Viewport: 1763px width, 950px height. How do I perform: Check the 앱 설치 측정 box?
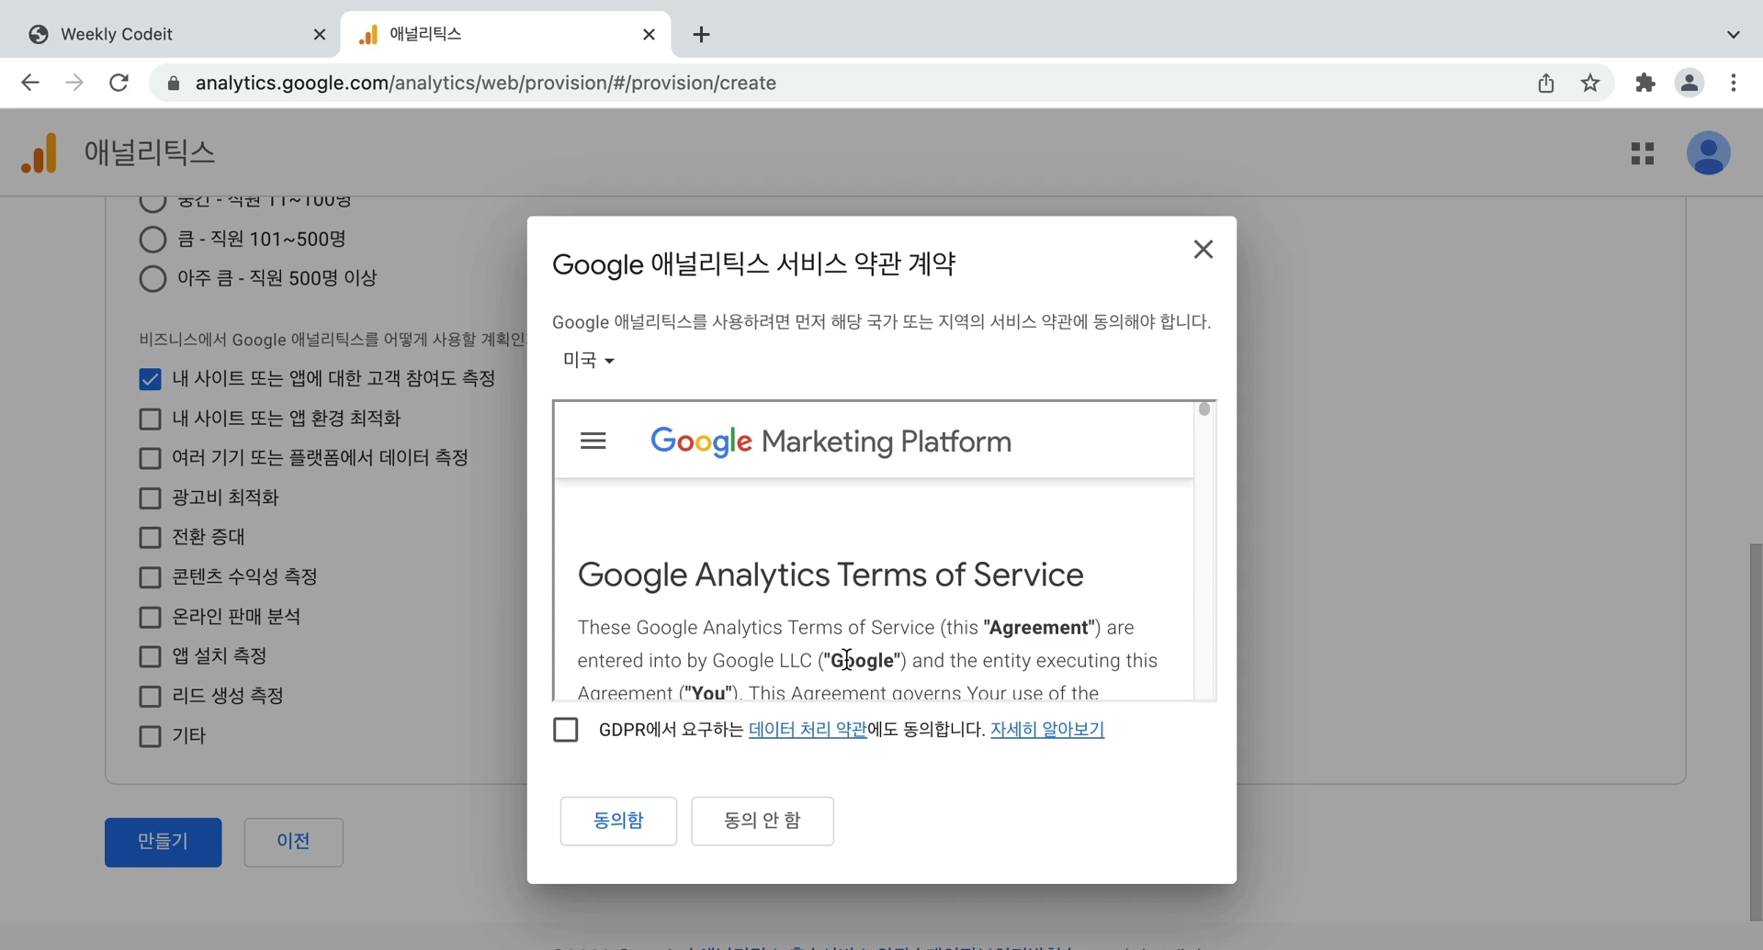(150, 657)
